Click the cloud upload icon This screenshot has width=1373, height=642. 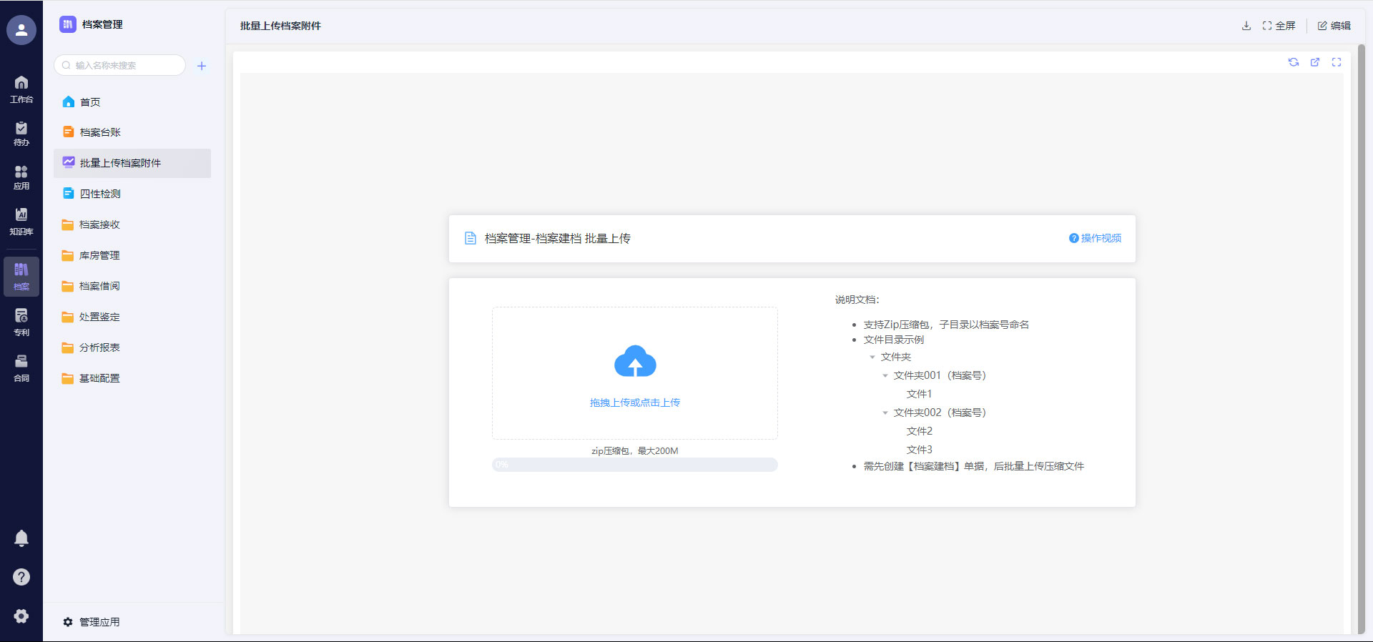point(635,362)
